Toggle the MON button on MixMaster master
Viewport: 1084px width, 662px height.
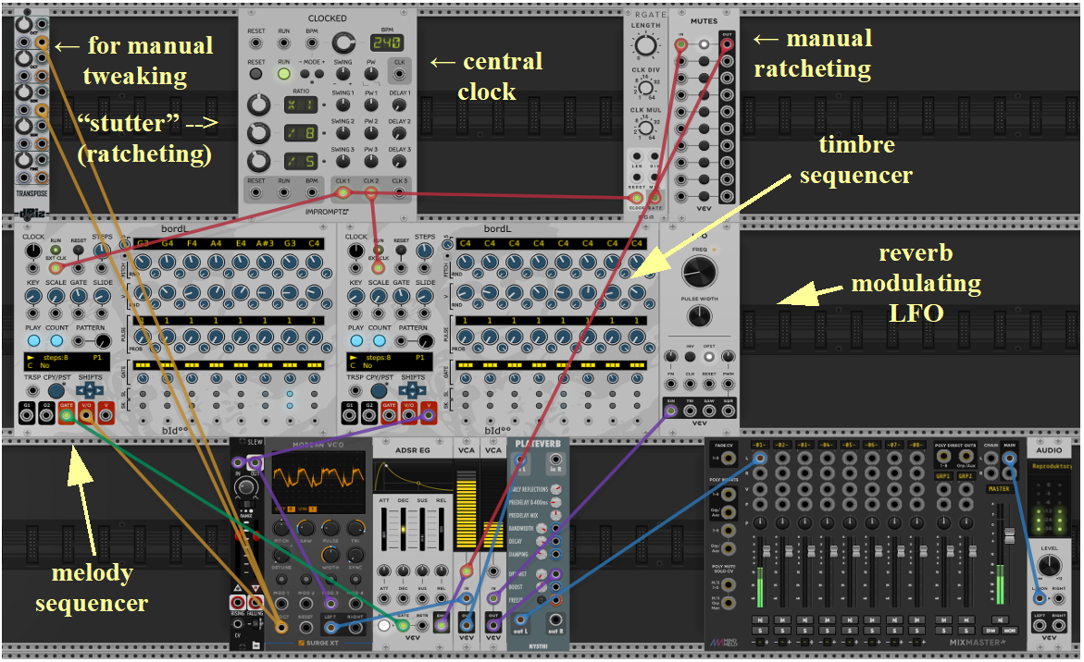click(1009, 631)
